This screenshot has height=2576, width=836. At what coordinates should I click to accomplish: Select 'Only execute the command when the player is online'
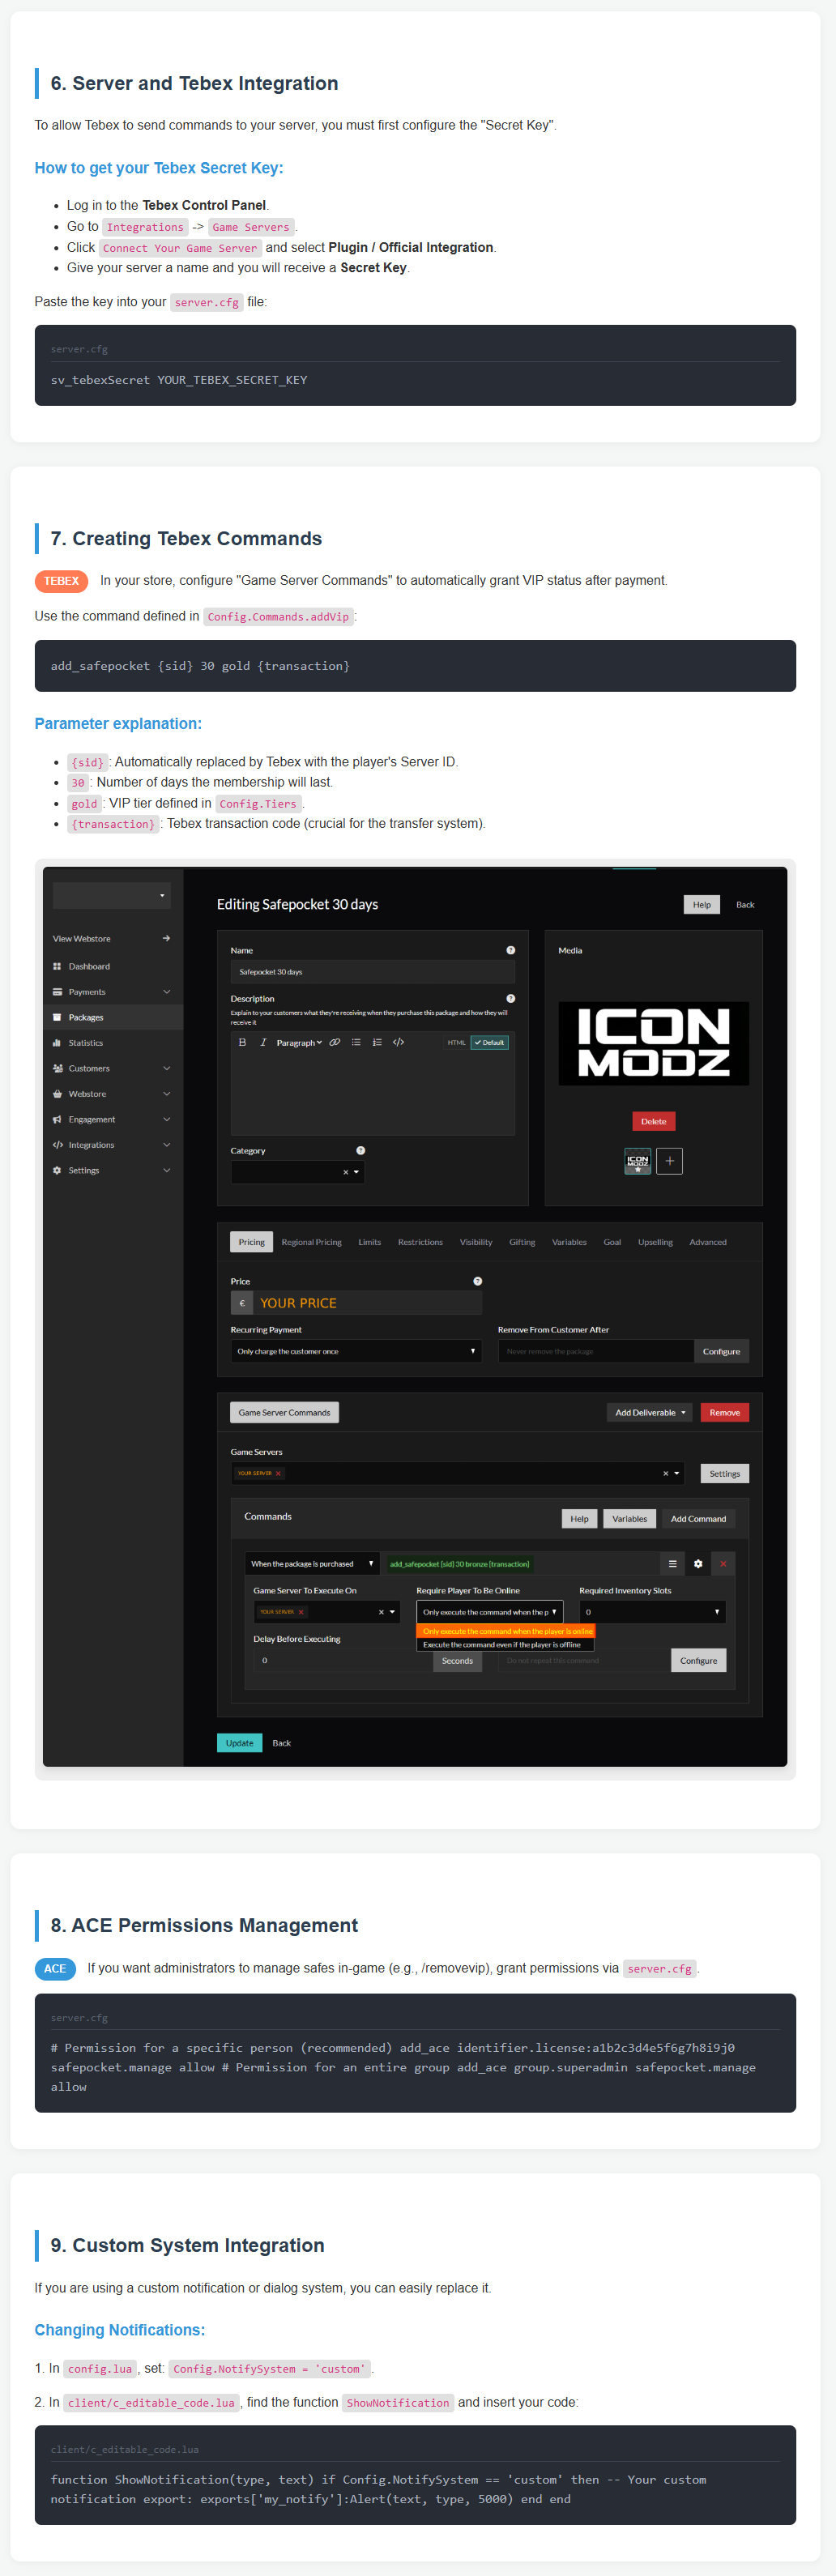click(506, 1631)
